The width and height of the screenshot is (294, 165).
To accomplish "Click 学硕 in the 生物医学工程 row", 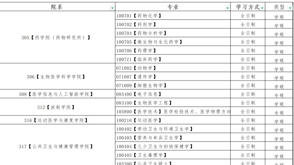I will click(279, 104).
